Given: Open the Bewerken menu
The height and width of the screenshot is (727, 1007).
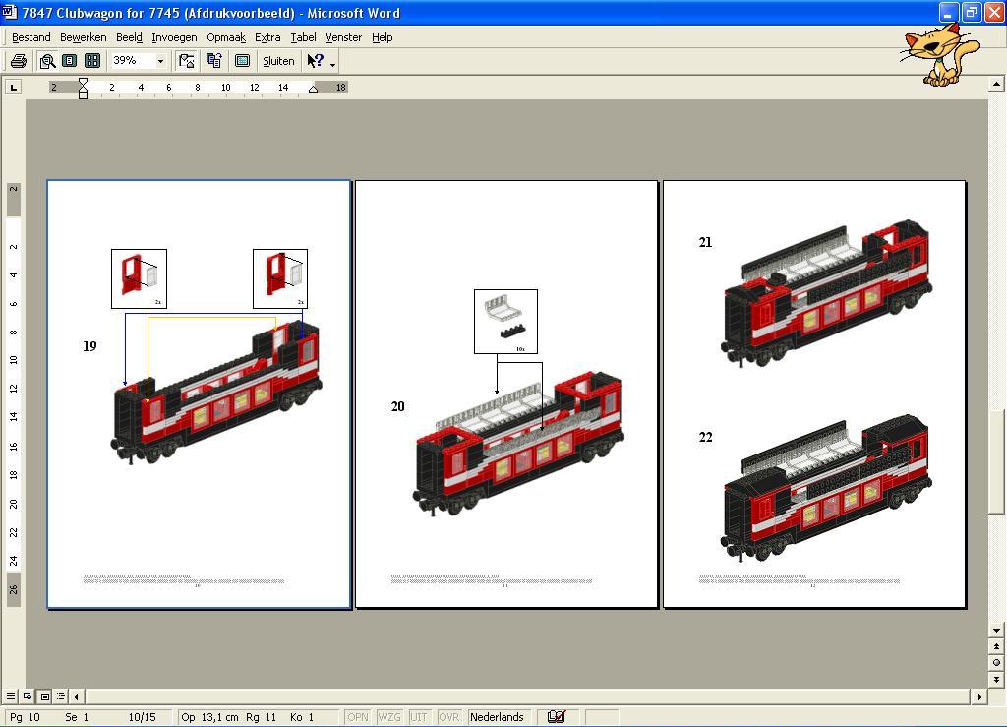Looking at the screenshot, I should (x=83, y=37).
